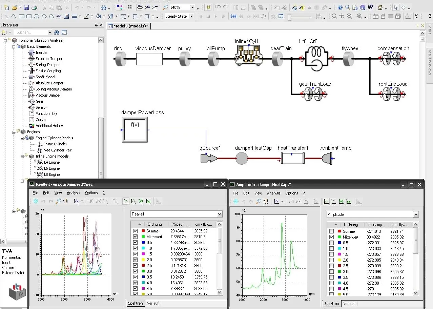The image size is (433, 309).
Task: Click the flywheel inertia element
Action: pos(348,59)
